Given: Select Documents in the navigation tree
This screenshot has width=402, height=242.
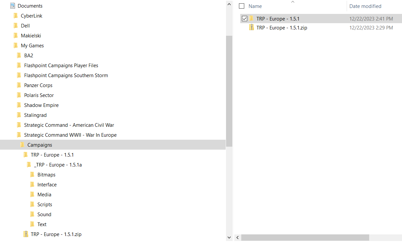Looking at the screenshot, I should [x=30, y=6].
